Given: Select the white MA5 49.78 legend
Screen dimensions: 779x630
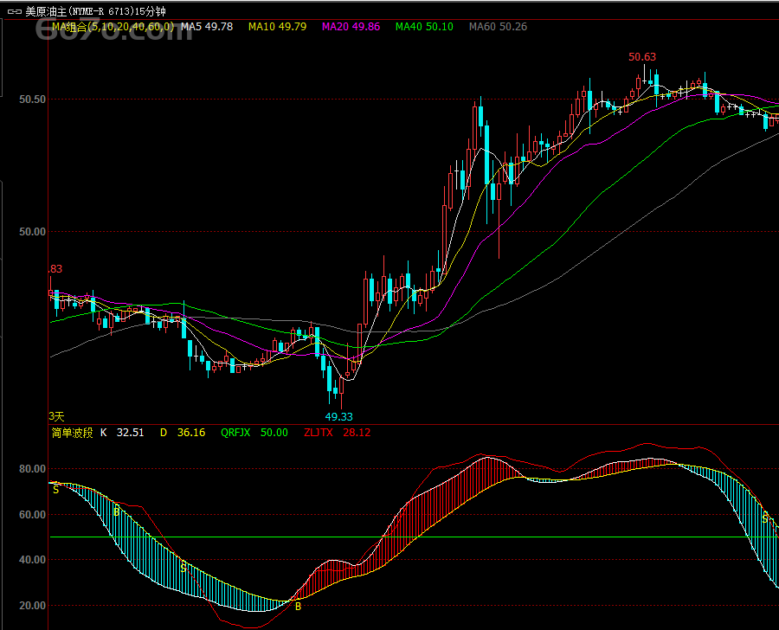Looking at the screenshot, I should [x=206, y=27].
